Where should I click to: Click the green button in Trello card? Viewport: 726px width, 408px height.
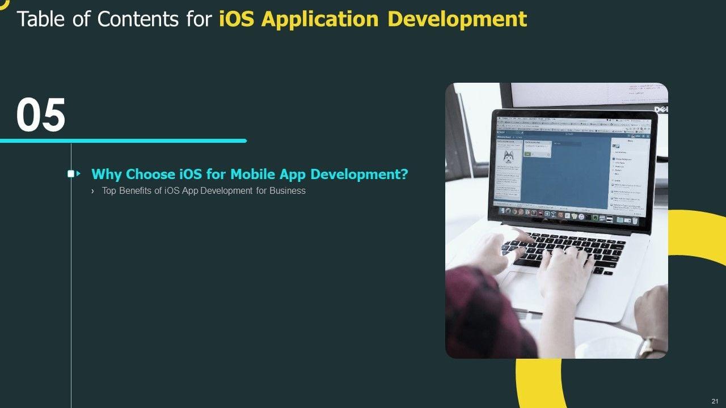click(529, 154)
